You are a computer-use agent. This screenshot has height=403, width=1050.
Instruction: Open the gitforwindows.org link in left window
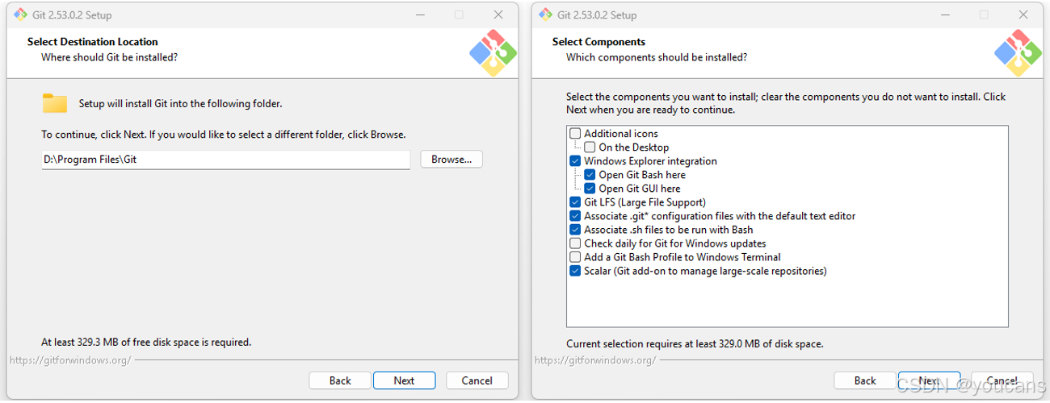pyautogui.click(x=70, y=360)
